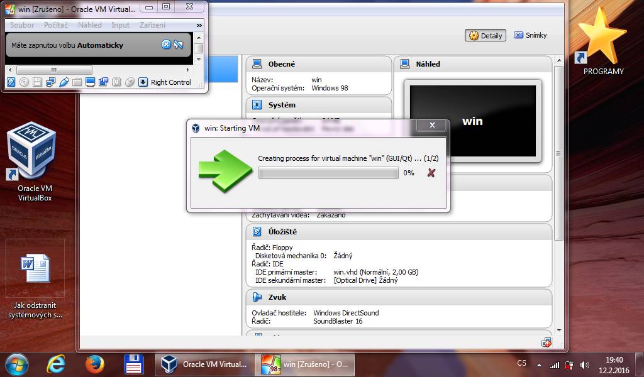Switch to the Oracle VM VirtualBox taskbar button
This screenshot has width=644, height=377.
coord(204,364)
